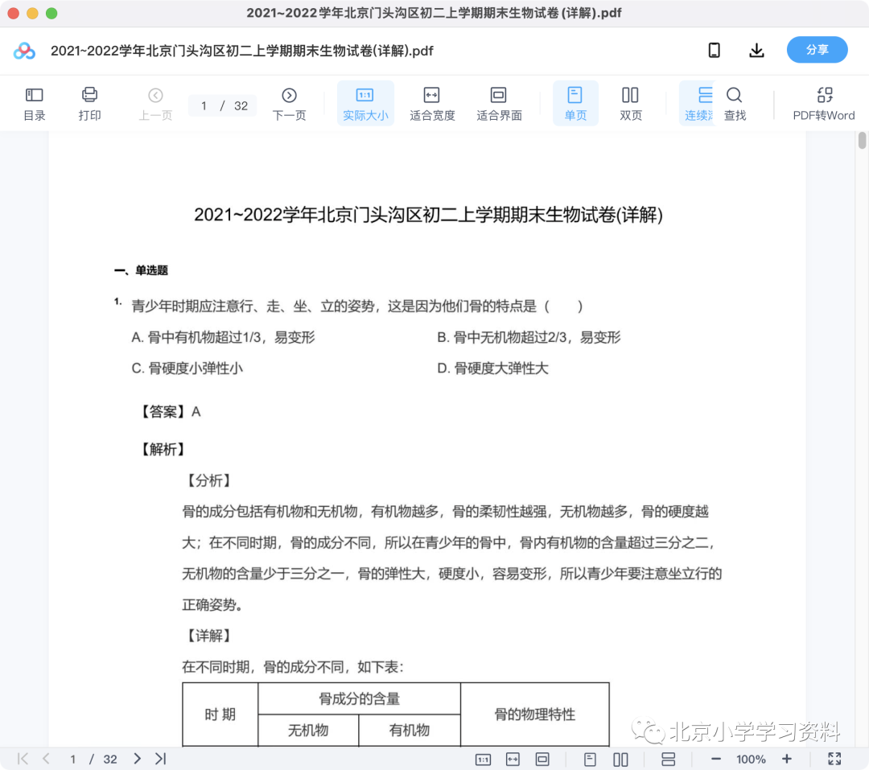The image size is (869, 770).
Task: Click the mobile device icon in header
Action: tap(715, 51)
